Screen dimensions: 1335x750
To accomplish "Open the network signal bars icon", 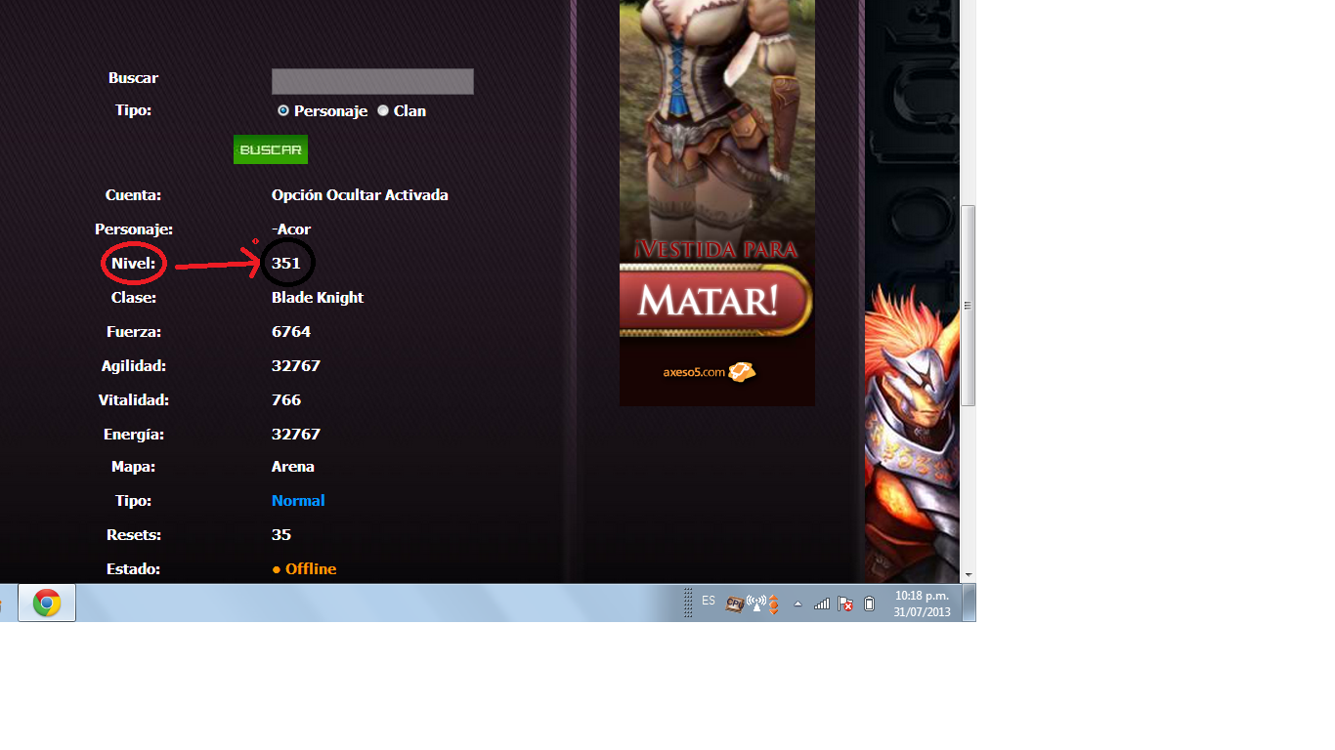I will (x=822, y=604).
